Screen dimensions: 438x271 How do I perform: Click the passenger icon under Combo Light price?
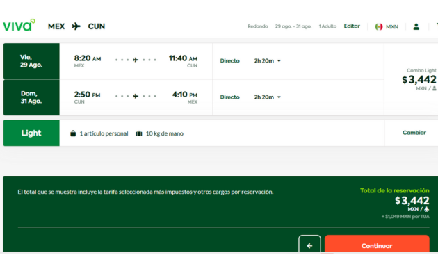click(435, 88)
